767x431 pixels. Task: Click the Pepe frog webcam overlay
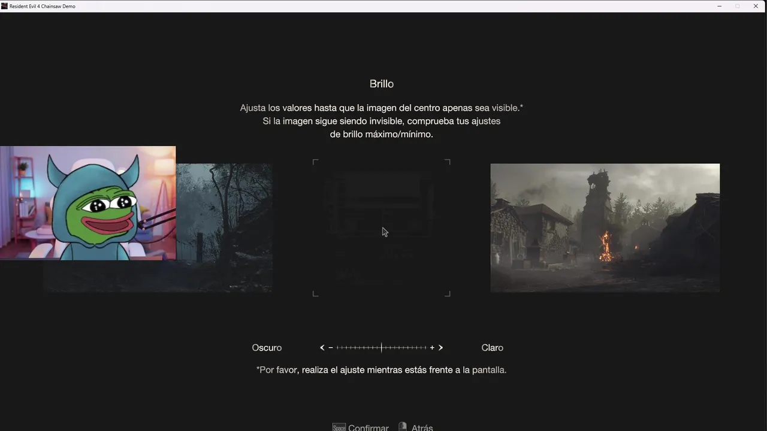tap(88, 203)
